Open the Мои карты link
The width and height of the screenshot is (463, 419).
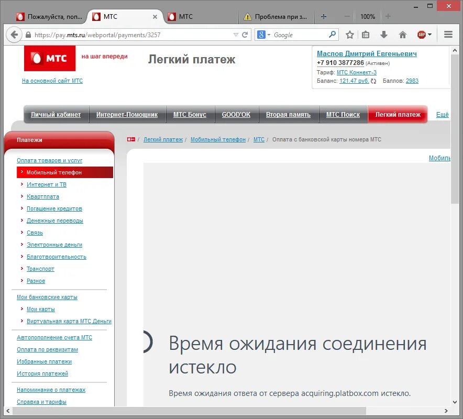41,309
